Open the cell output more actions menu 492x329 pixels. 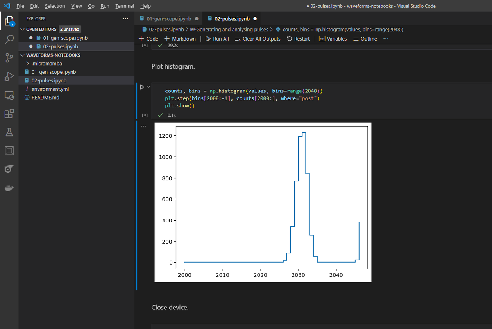click(143, 125)
